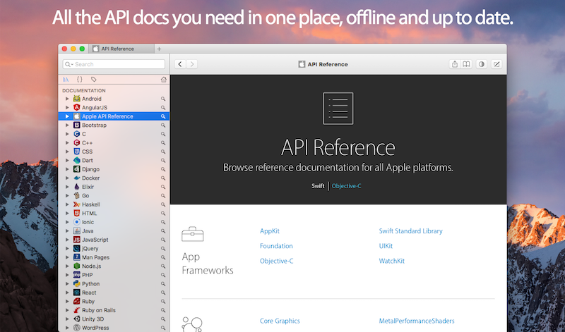Open the WatchKit framework link
Viewport: 565px width, 332px height.
392,261
